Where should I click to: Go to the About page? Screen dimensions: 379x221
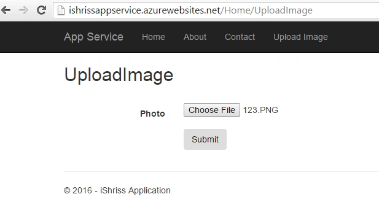(195, 37)
